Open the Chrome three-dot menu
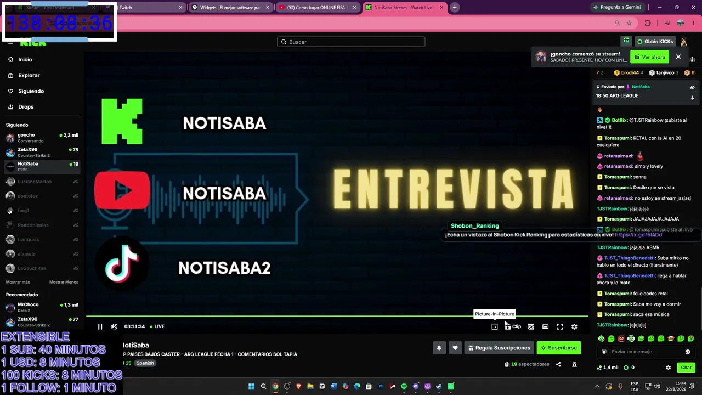 click(693, 23)
